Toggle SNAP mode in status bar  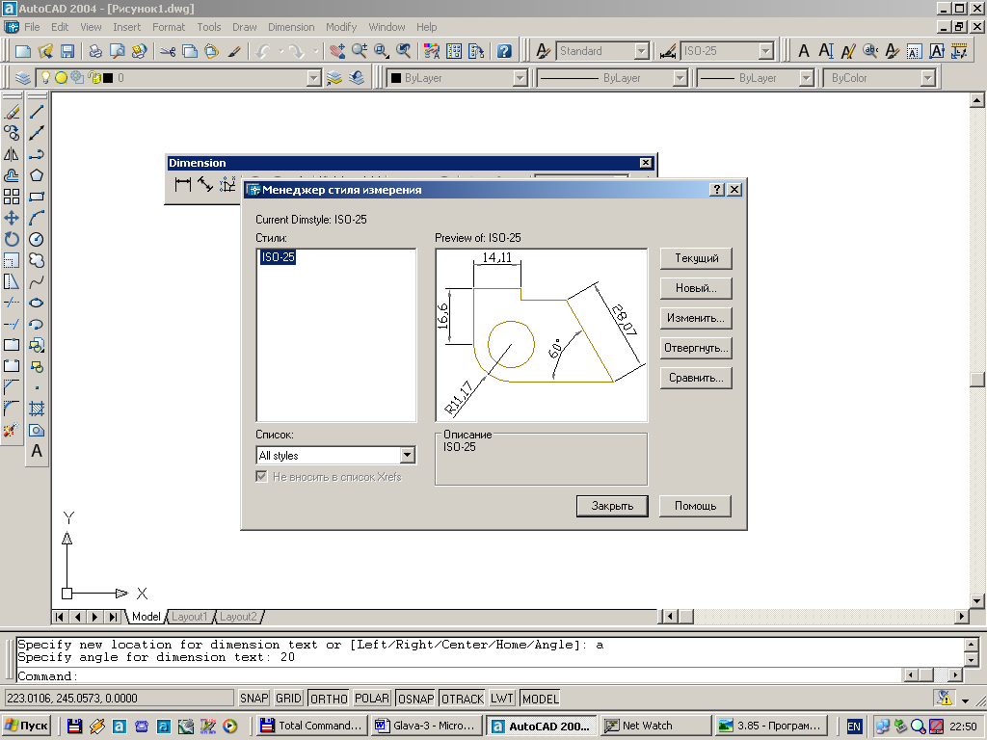[x=254, y=699]
